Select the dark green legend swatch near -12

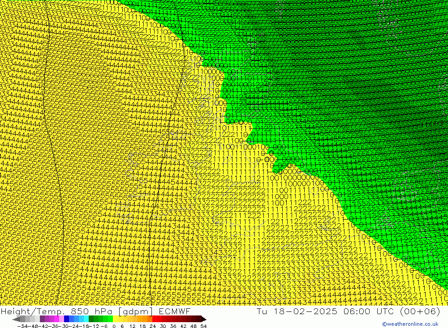tap(91, 319)
